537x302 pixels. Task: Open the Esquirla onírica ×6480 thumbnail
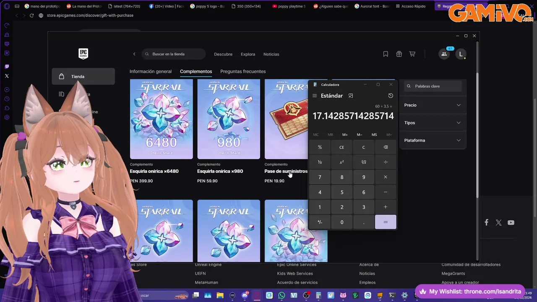(162, 119)
